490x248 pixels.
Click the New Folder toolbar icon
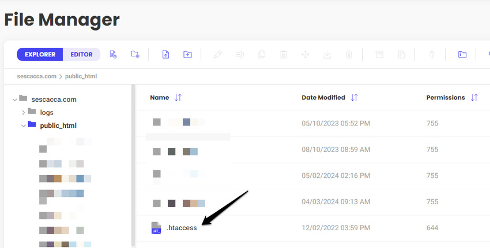(135, 55)
